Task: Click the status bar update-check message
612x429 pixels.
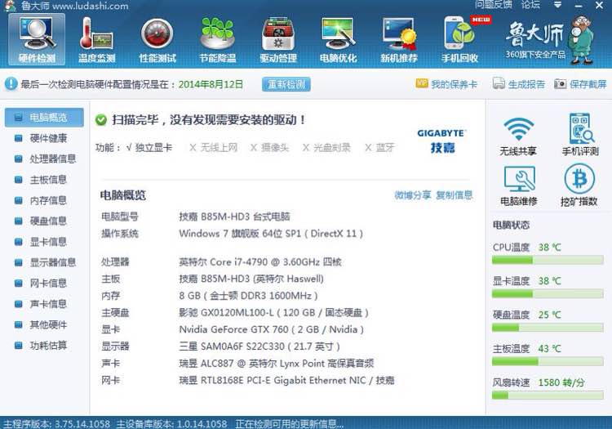Action: point(289,423)
